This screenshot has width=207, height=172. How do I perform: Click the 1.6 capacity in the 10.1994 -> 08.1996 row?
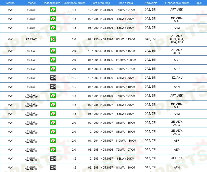click(74, 10)
